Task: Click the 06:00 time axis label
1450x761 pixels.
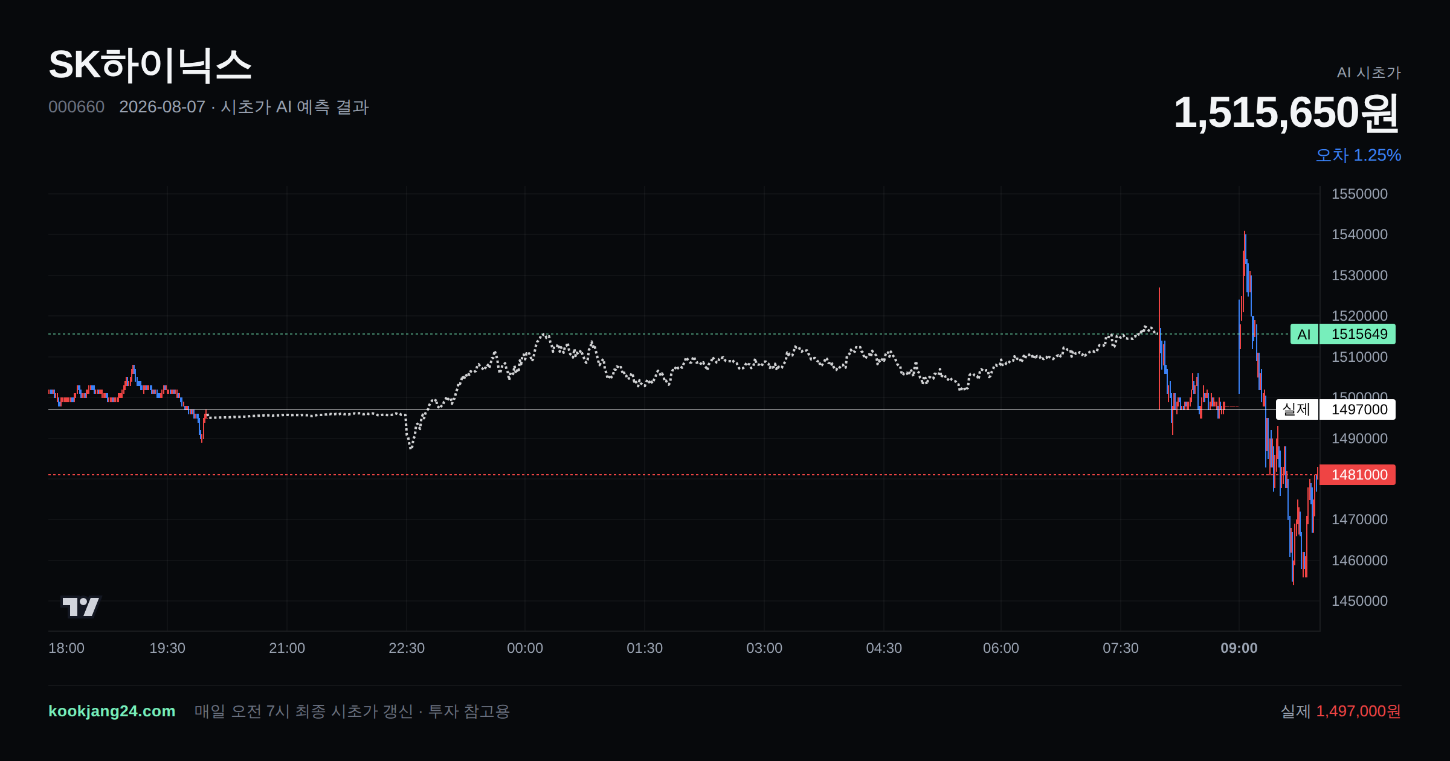Action: (1001, 648)
